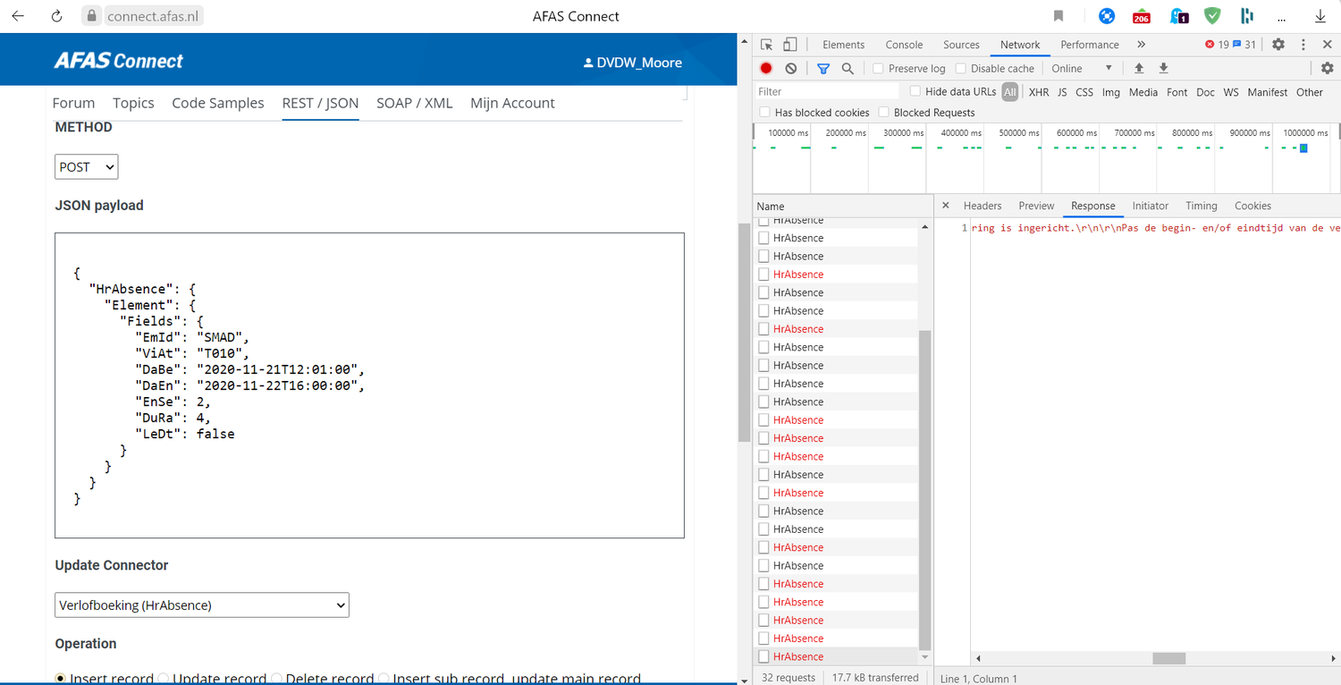
Task: Click the blue message count 31 indicator
Action: (x=1244, y=45)
